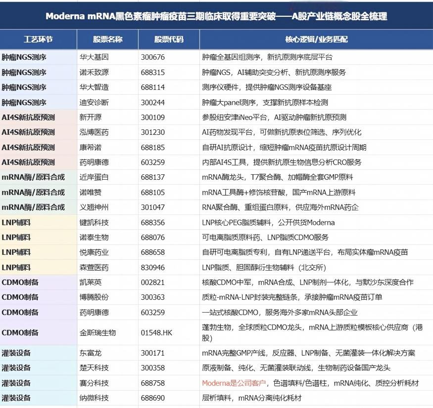Click the table title mentioning Moderna mRNA
433x408 pixels.
coord(216,16)
